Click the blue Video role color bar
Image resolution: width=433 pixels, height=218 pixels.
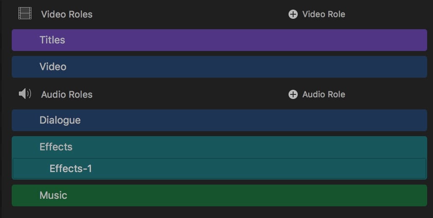(x=251, y=67)
